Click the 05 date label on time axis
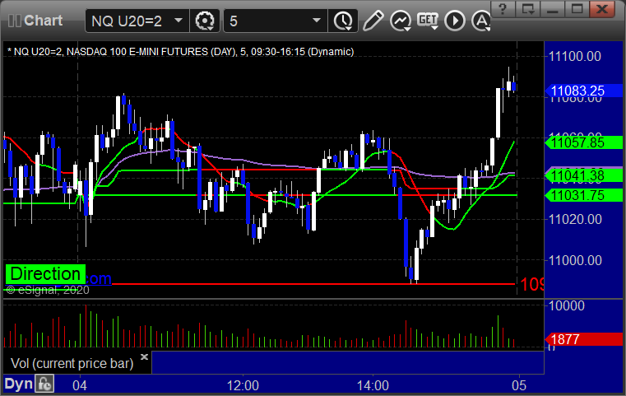The image size is (626, 396). click(x=519, y=385)
